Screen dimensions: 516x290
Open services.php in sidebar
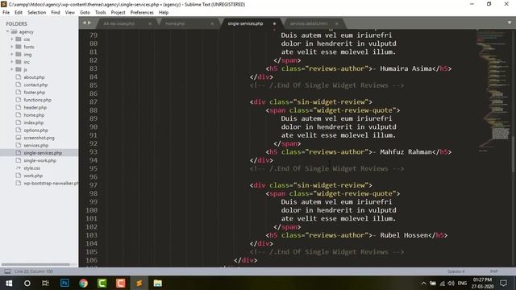35,145
